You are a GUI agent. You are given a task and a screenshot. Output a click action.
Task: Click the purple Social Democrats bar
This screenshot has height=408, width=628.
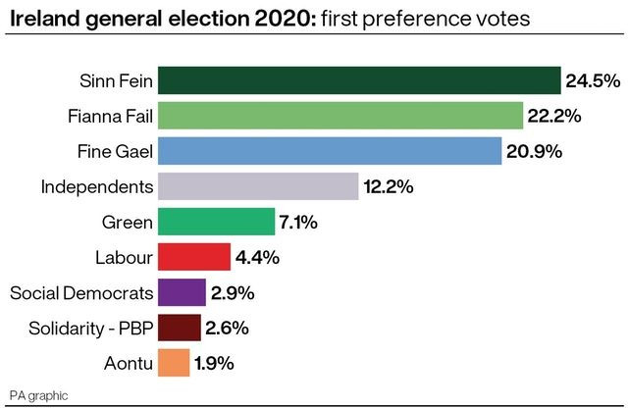(182, 292)
